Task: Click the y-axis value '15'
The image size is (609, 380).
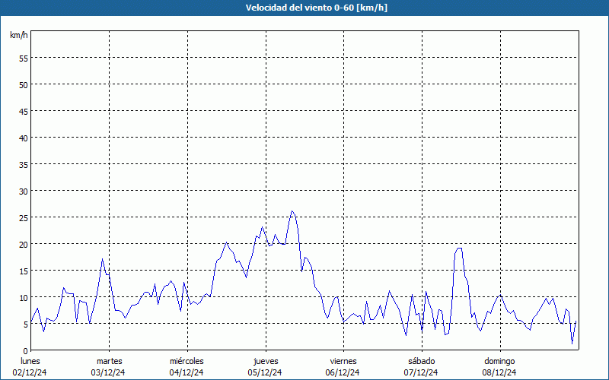Action: [x=24, y=271]
